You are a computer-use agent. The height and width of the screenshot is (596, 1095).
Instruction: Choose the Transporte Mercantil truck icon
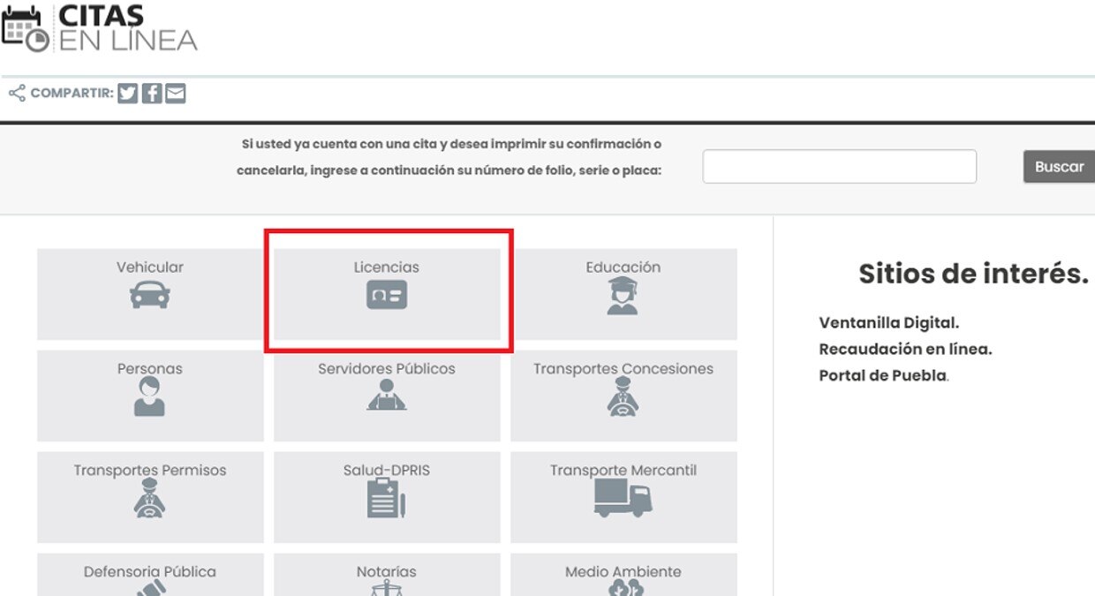click(623, 498)
